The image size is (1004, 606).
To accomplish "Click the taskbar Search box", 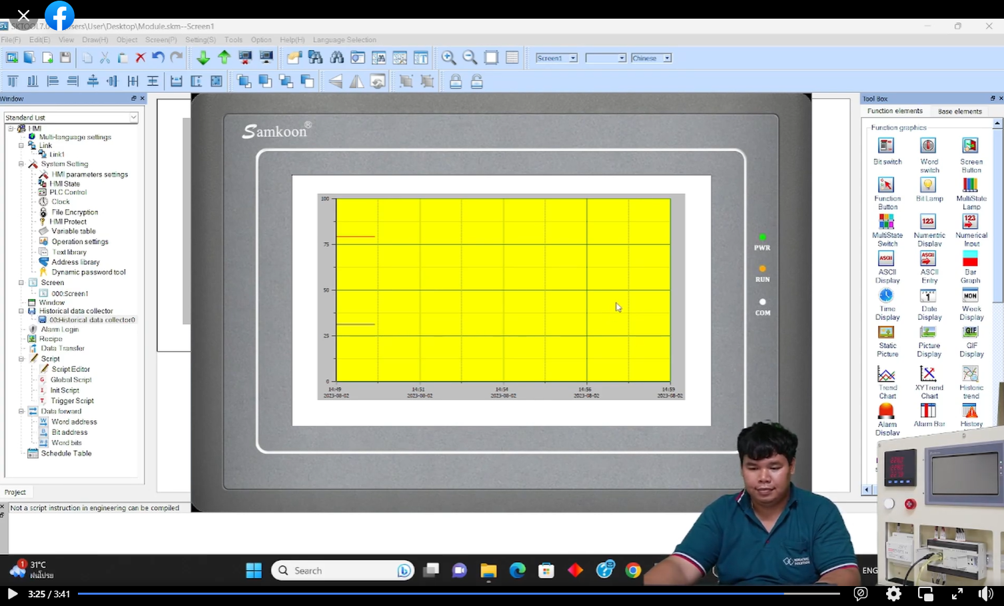I will [342, 571].
